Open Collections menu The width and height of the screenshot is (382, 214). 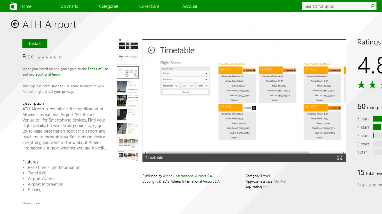click(x=149, y=6)
